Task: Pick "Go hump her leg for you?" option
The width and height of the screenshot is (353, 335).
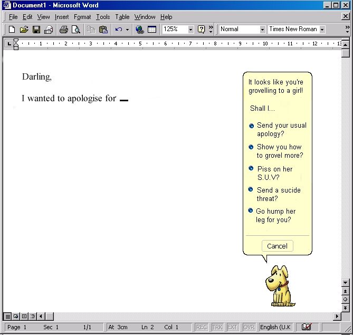Action: [272, 215]
